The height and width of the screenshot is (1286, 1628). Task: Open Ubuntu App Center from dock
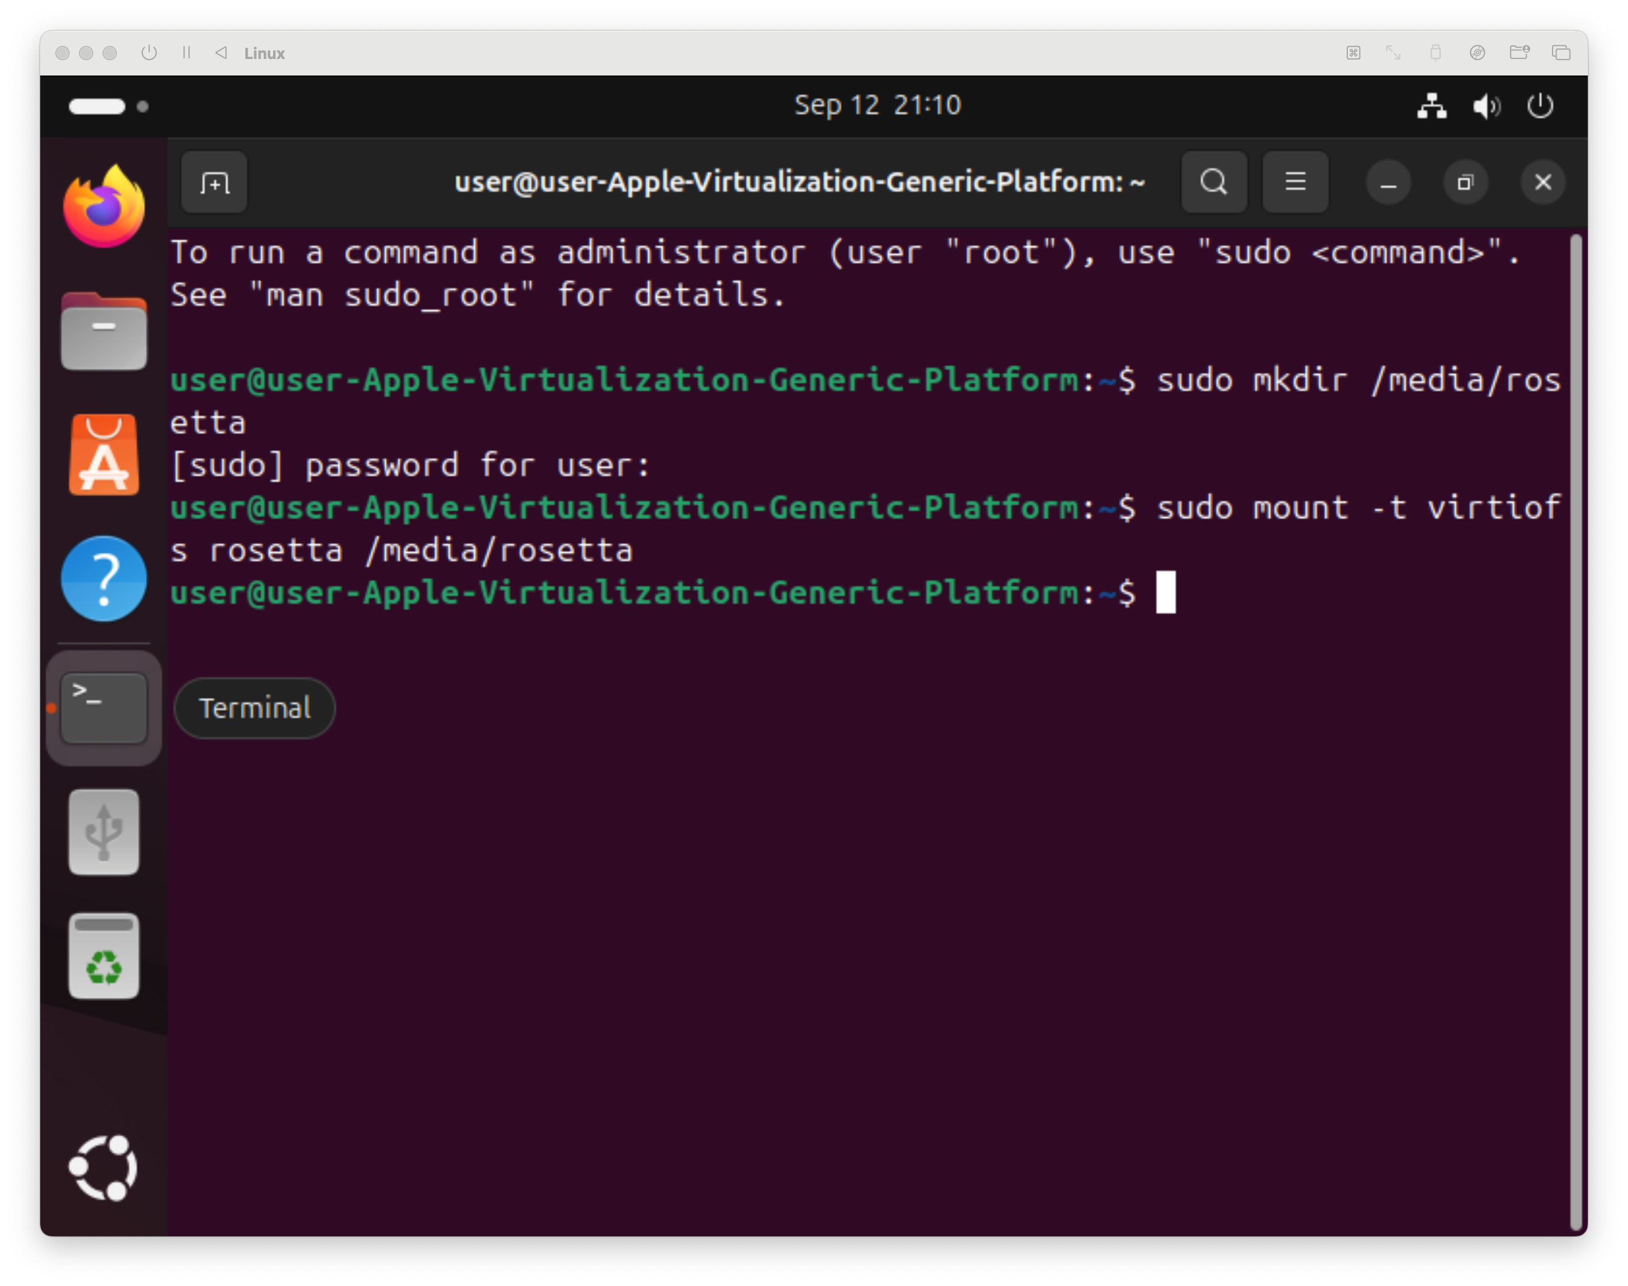click(x=104, y=455)
